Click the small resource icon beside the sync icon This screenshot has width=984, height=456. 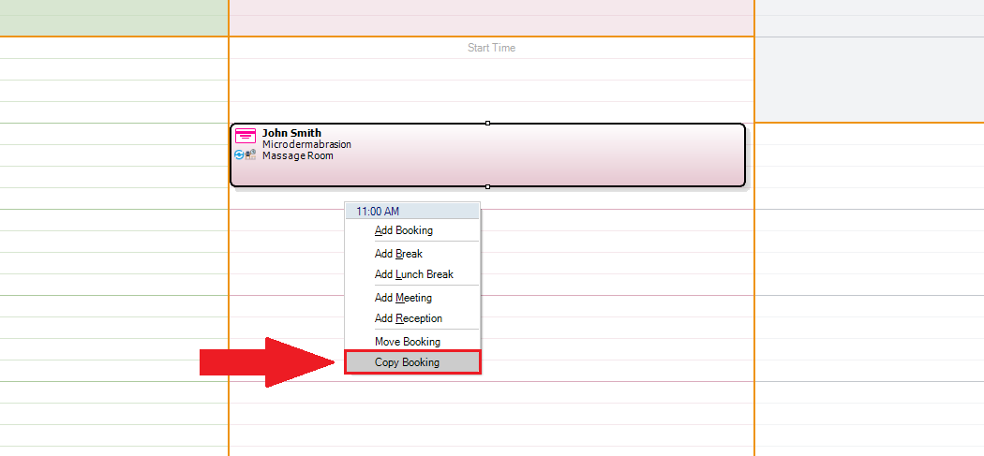click(250, 154)
